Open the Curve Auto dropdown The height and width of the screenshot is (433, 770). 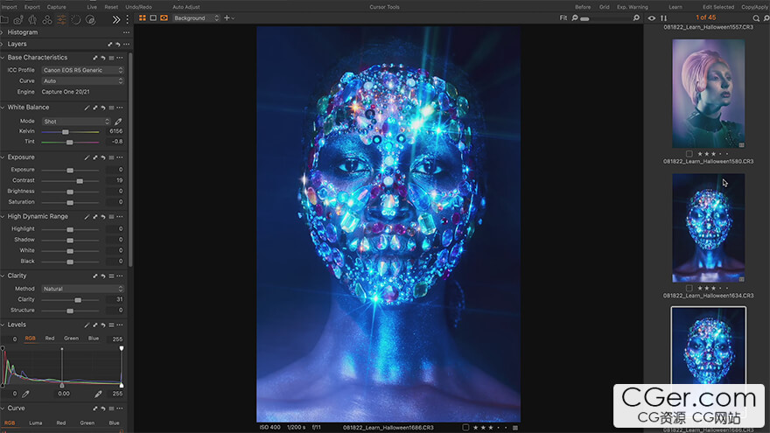coord(82,81)
